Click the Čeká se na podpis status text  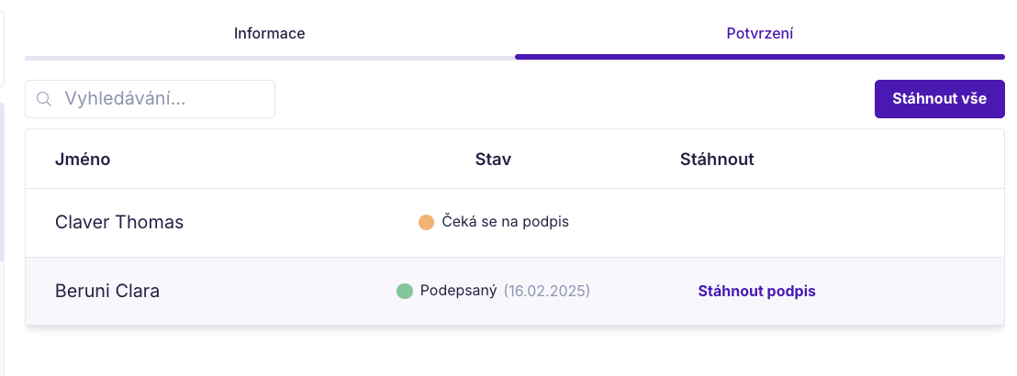coord(505,222)
